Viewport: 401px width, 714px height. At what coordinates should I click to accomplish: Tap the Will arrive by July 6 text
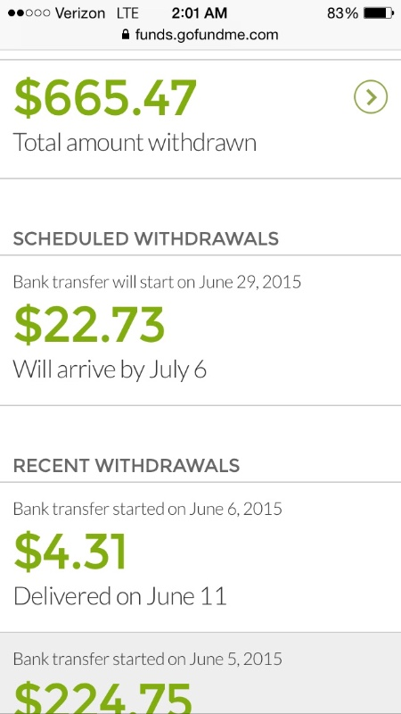coord(110,369)
